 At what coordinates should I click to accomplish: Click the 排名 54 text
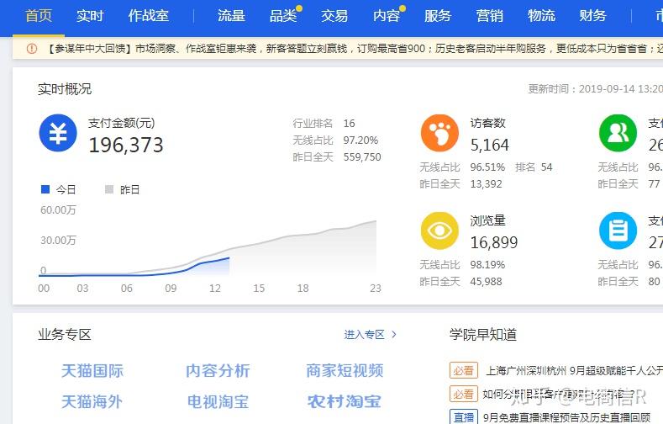(x=534, y=167)
